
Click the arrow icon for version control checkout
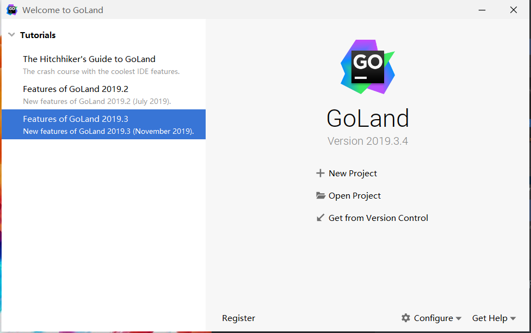pyautogui.click(x=320, y=218)
